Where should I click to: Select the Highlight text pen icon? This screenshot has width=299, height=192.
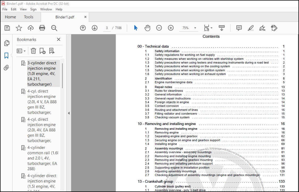250,28
